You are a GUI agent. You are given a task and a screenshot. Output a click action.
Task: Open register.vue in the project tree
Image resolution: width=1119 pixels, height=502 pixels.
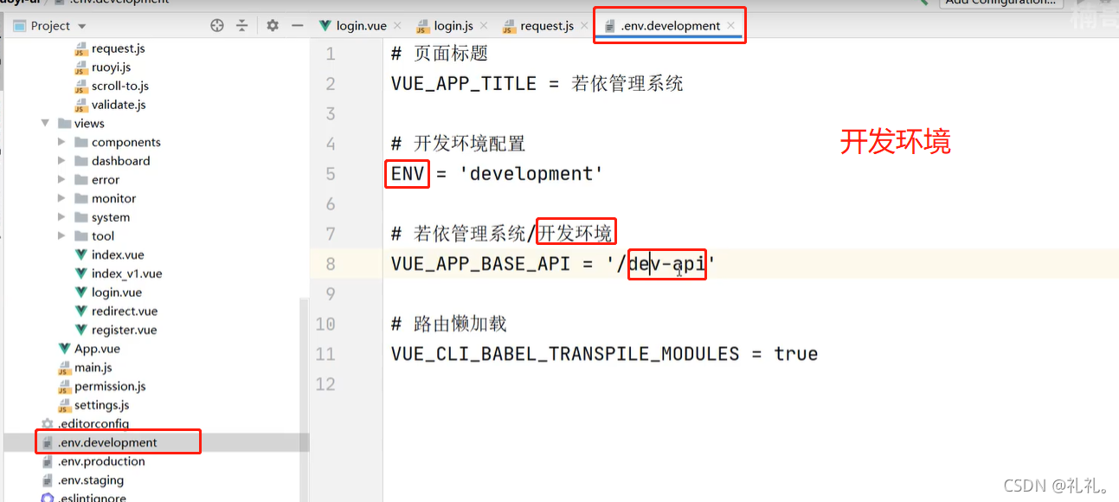tap(125, 330)
